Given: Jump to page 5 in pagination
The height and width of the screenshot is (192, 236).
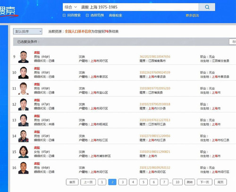Looking at the screenshot, I should (143, 182).
